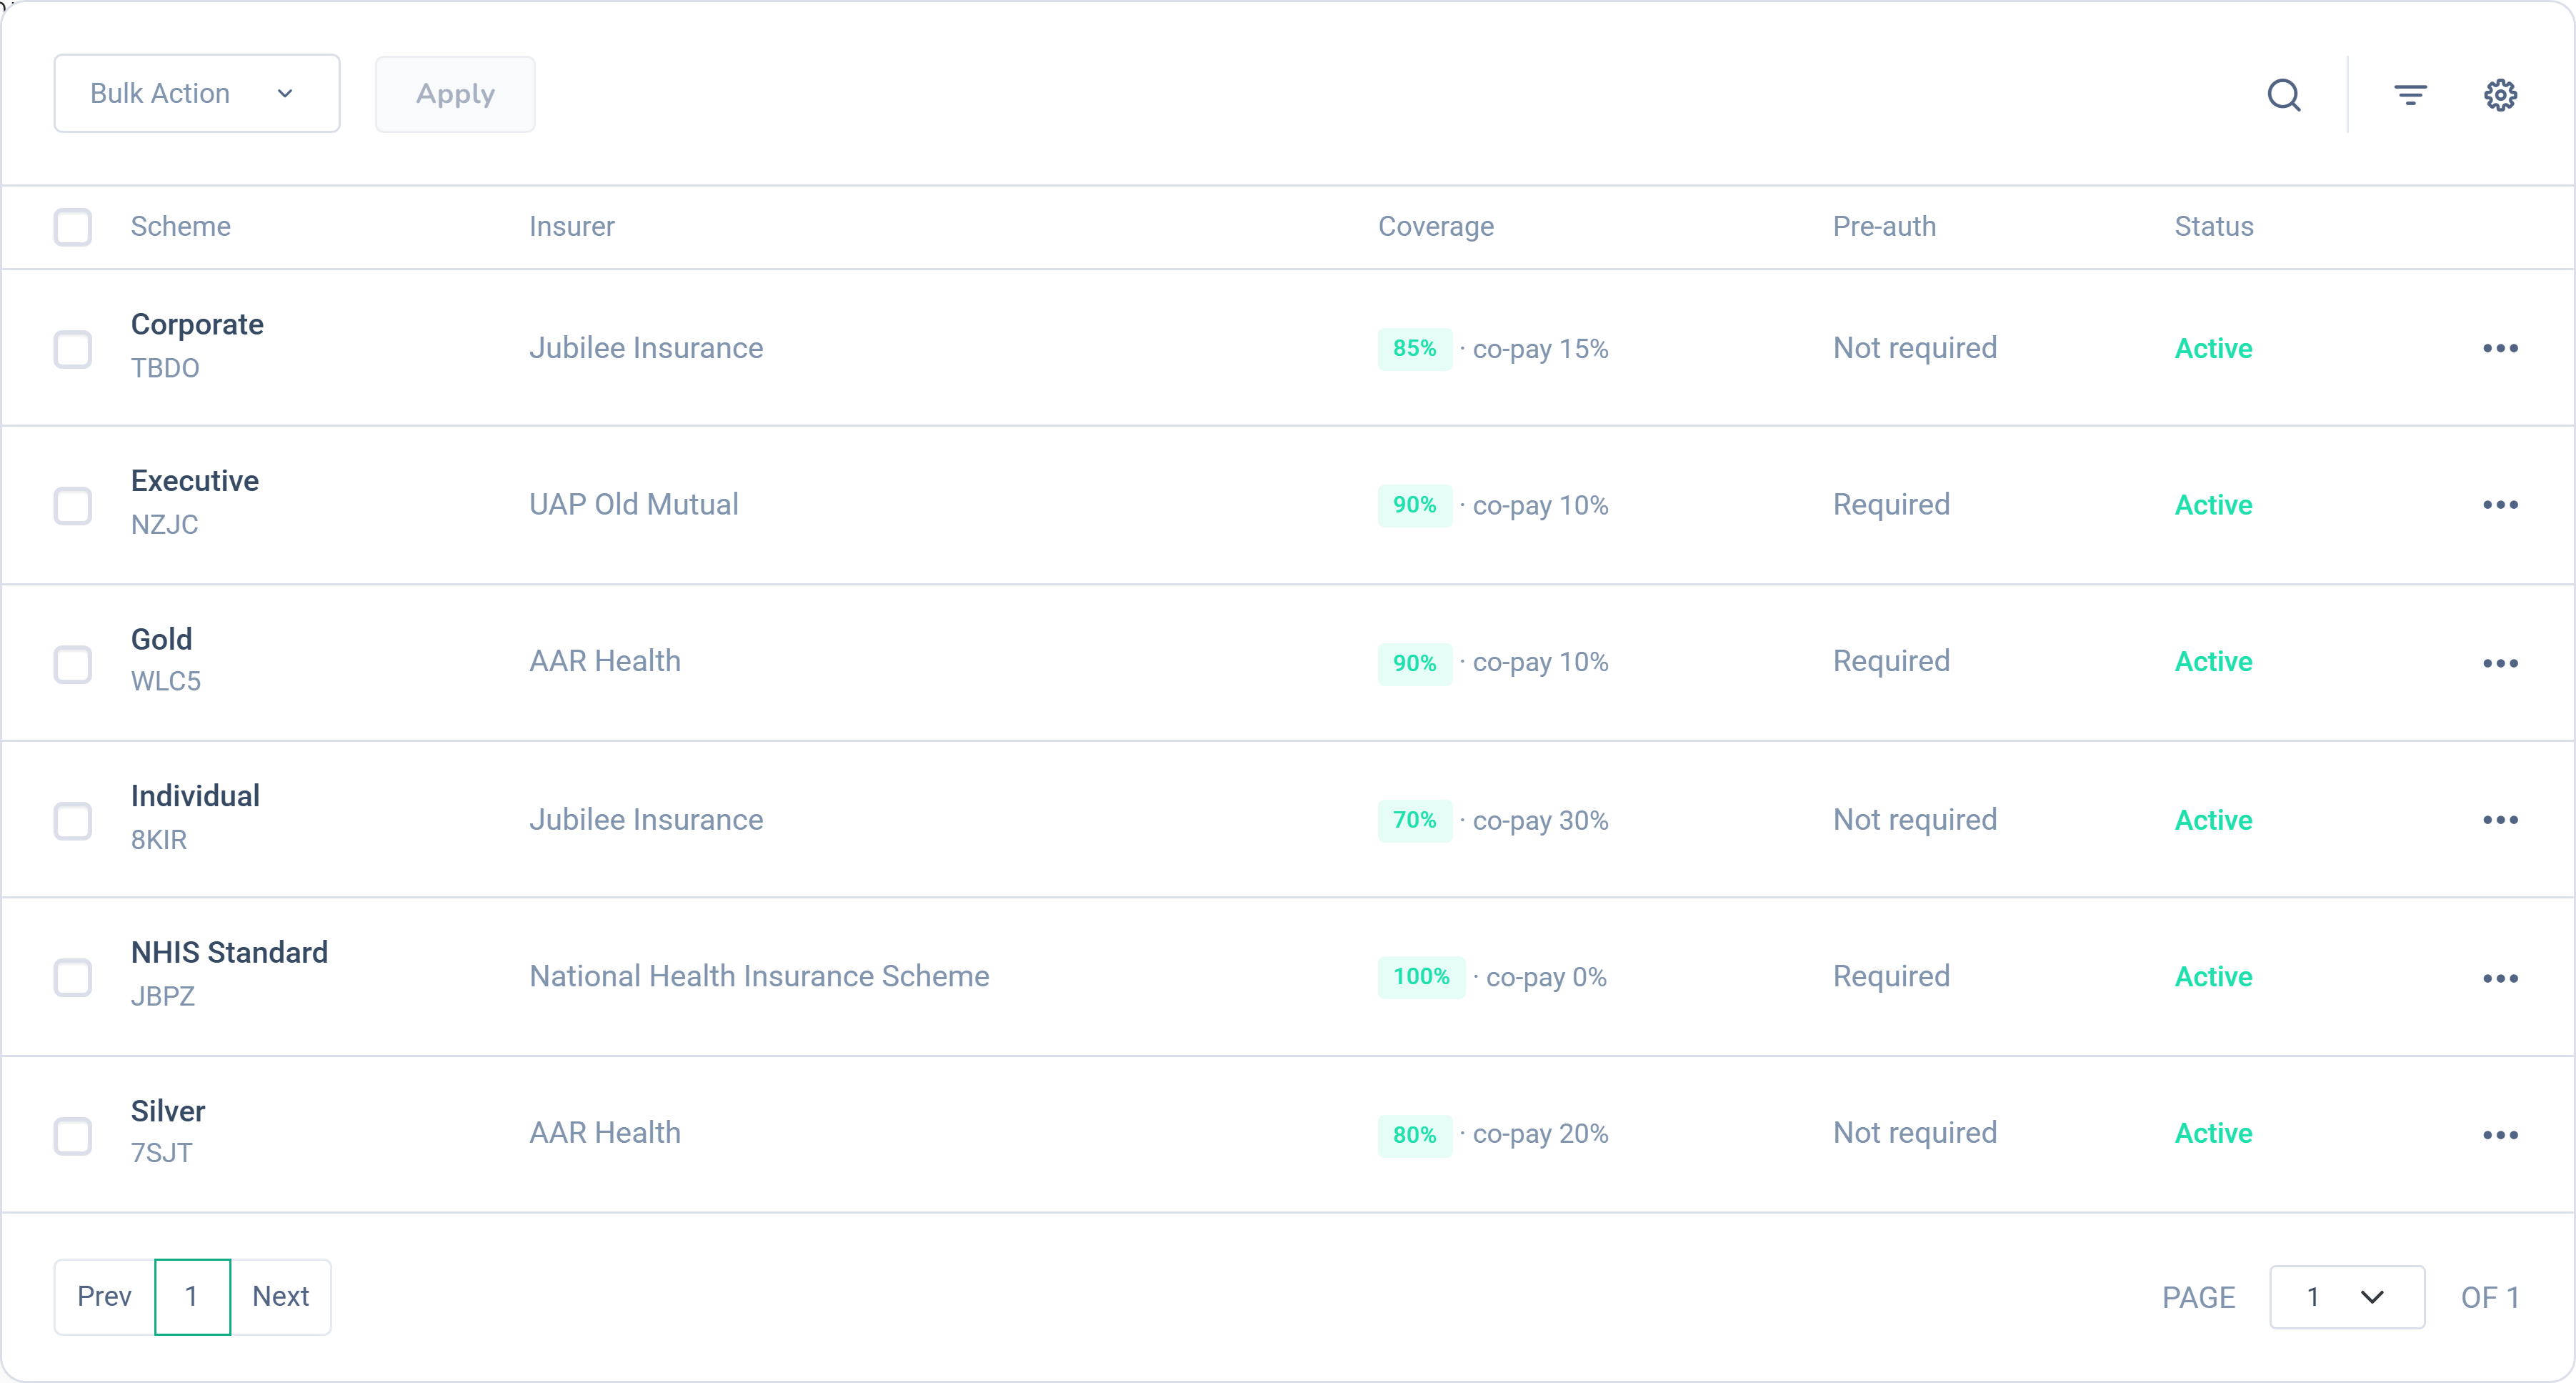Viewport: 2576px width, 1383px height.
Task: Sort by Status column header
Action: pos(2214,226)
